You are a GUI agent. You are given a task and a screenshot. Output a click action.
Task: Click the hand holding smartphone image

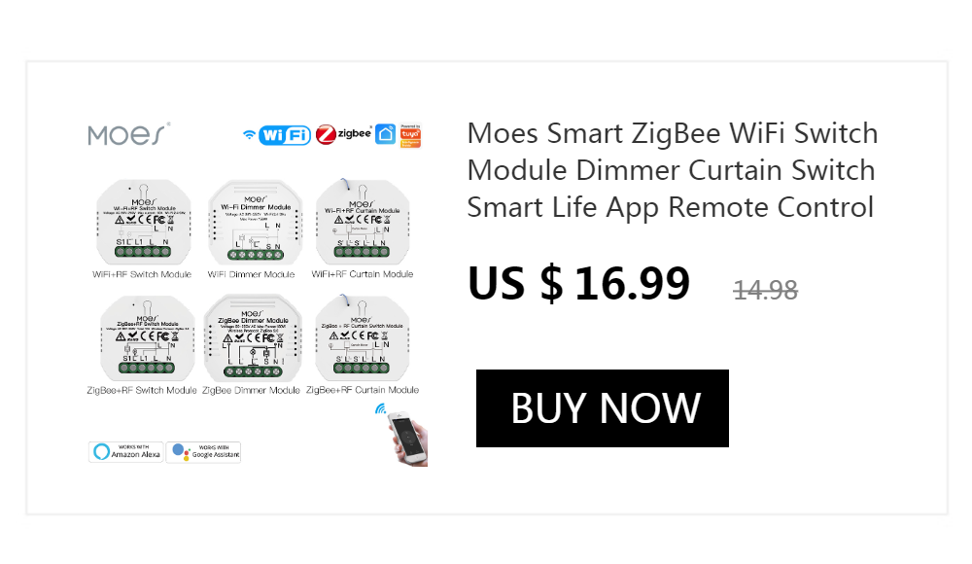pos(406,437)
